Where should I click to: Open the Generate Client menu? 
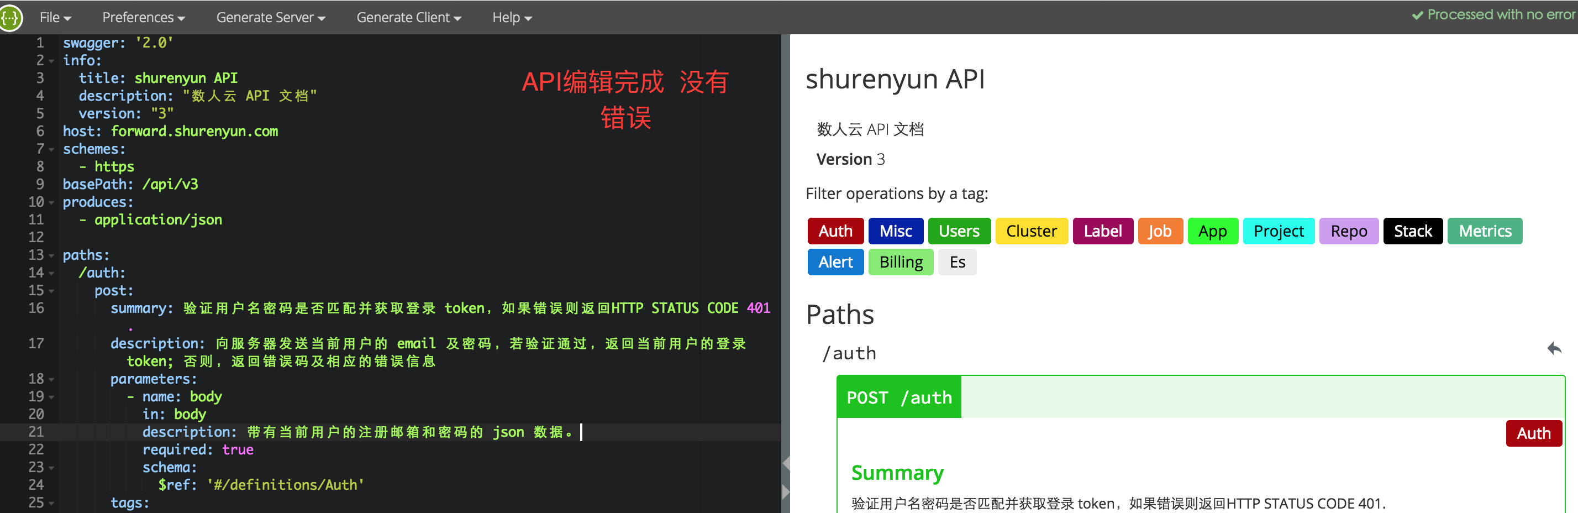[x=409, y=18]
